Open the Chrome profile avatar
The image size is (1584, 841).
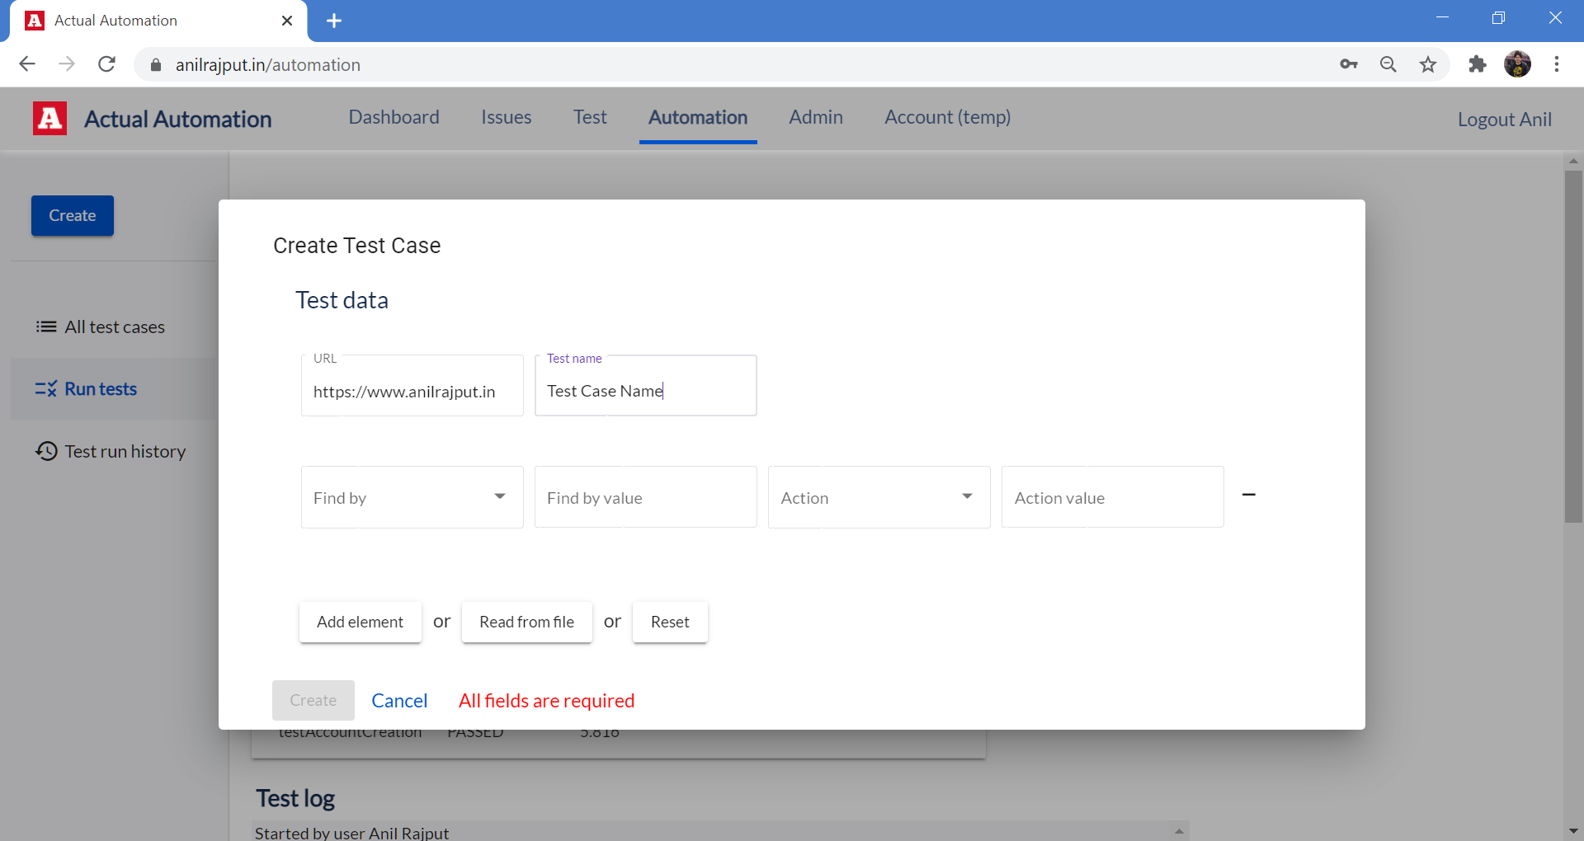[1517, 64]
